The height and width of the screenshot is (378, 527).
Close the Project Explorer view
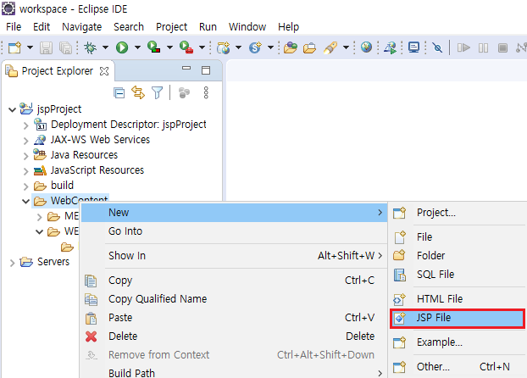(104, 71)
